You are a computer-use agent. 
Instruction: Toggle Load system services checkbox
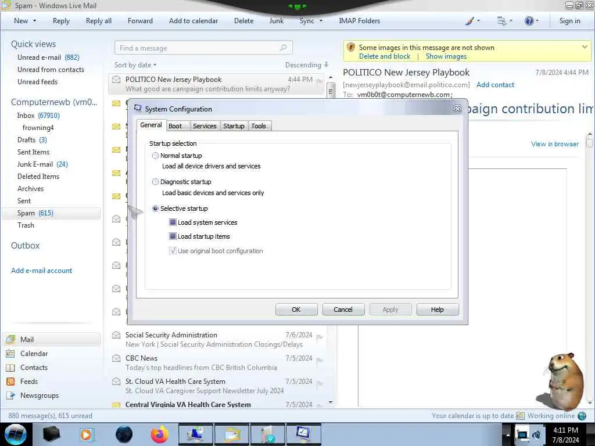coord(173,222)
